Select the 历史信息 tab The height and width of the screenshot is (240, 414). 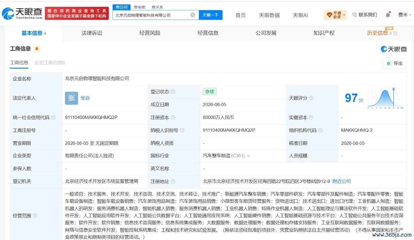(377, 33)
